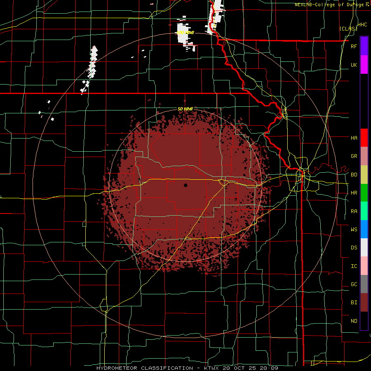Click the IC legend label
Viewport: 371px width, 371px height.
point(354,266)
